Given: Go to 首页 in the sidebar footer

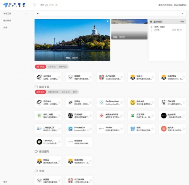Looking at the screenshot, I should (5, 182).
